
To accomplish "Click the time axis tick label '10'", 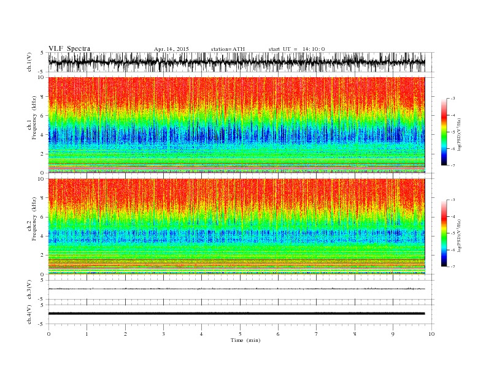I will coord(431,334).
